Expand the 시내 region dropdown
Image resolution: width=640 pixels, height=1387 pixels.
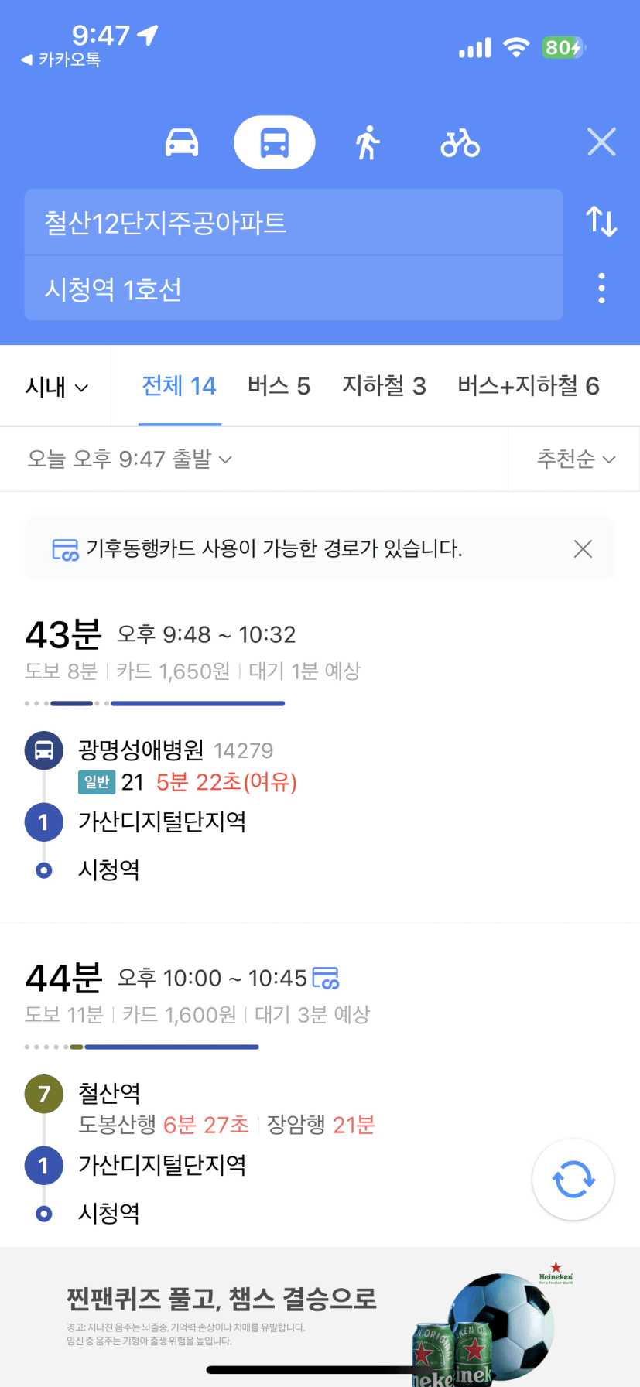(56, 387)
